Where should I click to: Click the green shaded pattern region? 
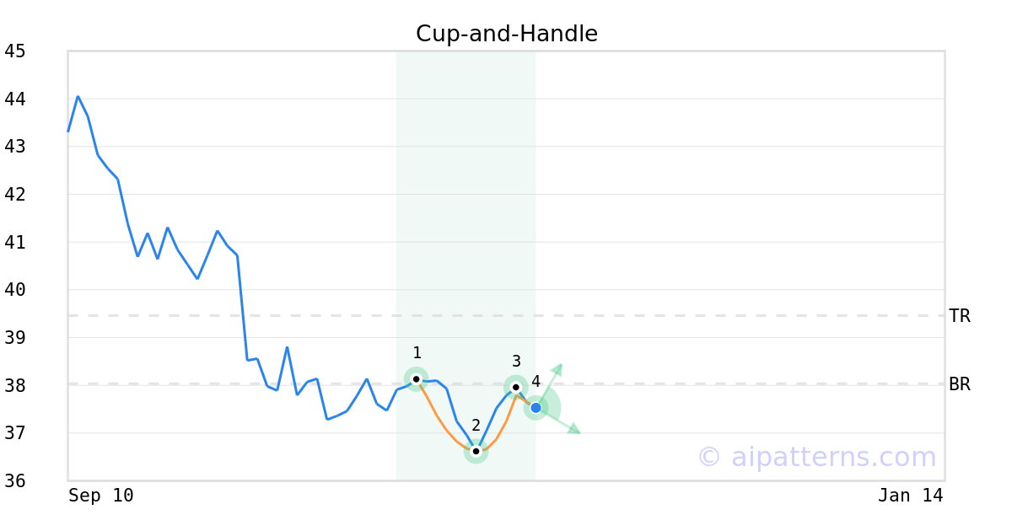466,211
